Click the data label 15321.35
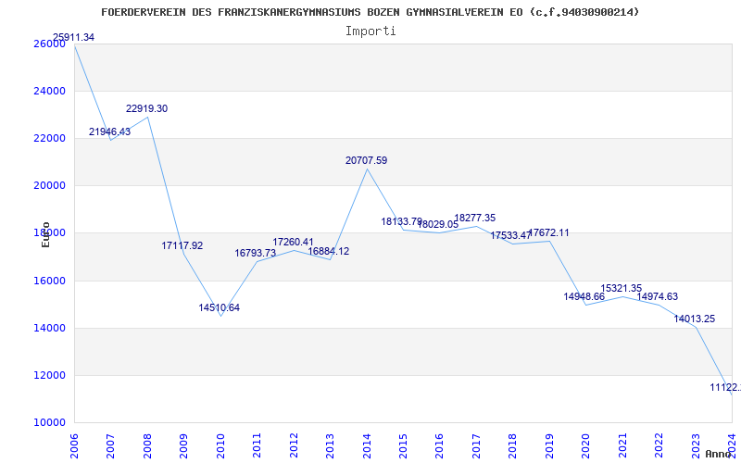This screenshot has width=741, height=463. point(622,288)
